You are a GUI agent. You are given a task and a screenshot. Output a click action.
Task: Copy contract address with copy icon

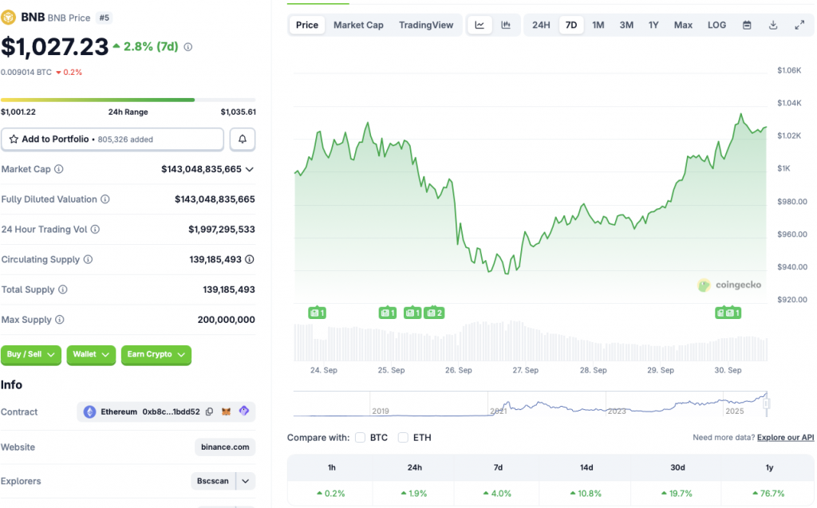point(210,412)
